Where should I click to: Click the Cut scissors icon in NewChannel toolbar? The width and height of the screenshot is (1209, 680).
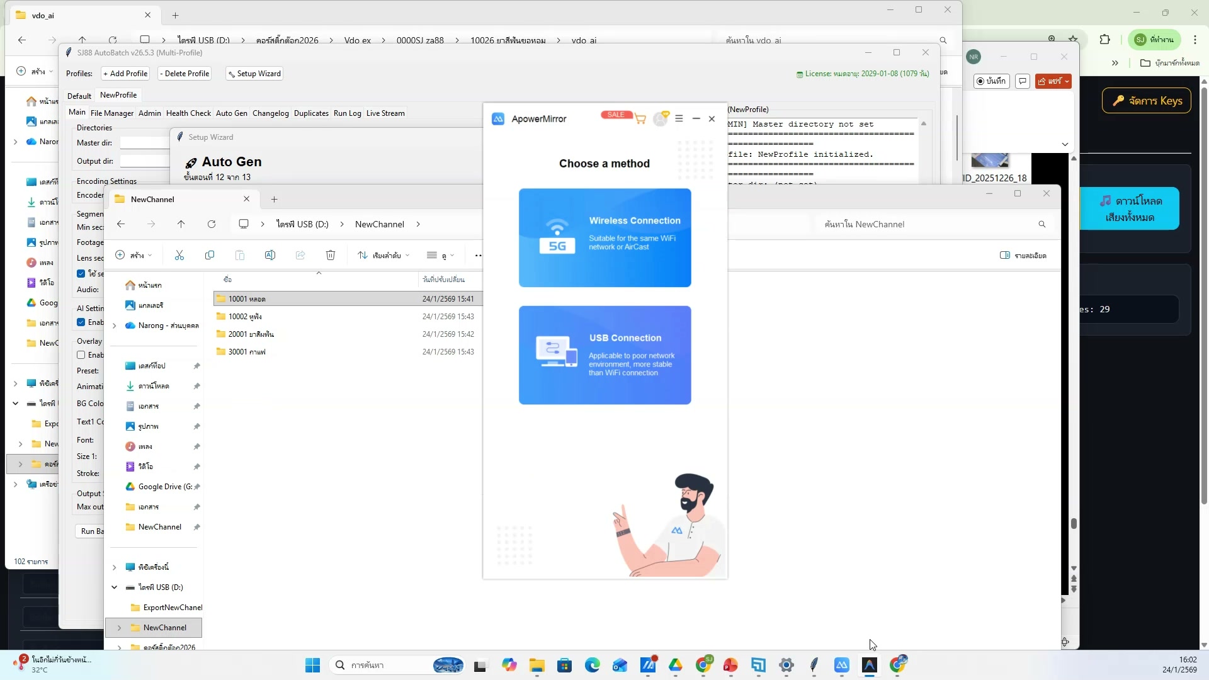click(179, 255)
